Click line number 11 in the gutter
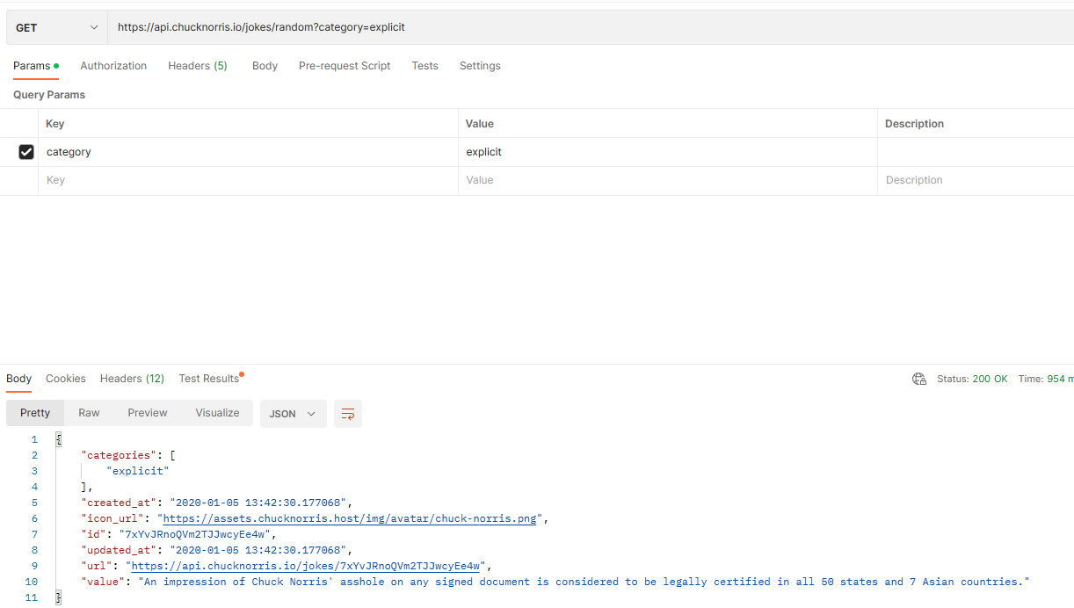The image size is (1074, 608). pyautogui.click(x=33, y=597)
